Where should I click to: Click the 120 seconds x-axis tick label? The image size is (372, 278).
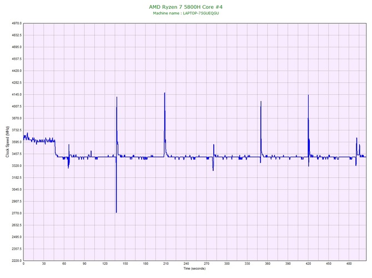[x=105, y=264]
